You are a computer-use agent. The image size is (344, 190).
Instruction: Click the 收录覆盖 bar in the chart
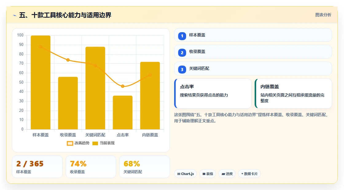click(x=68, y=103)
